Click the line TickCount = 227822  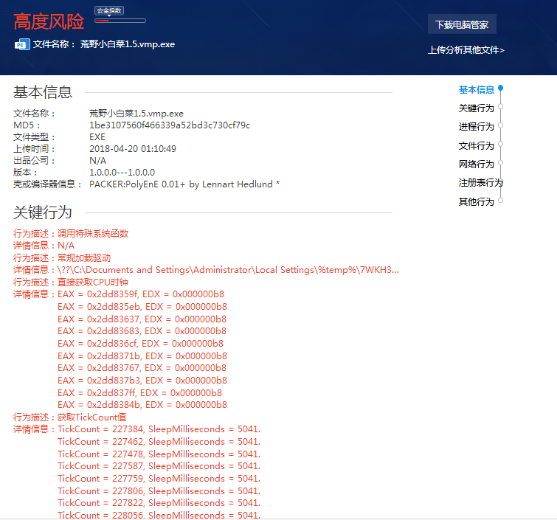pyautogui.click(x=159, y=503)
